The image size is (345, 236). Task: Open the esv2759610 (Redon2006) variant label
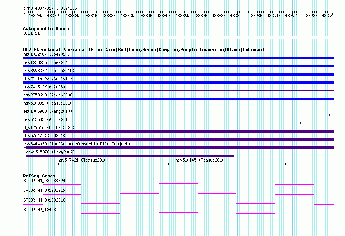pyautogui.click(x=49, y=95)
